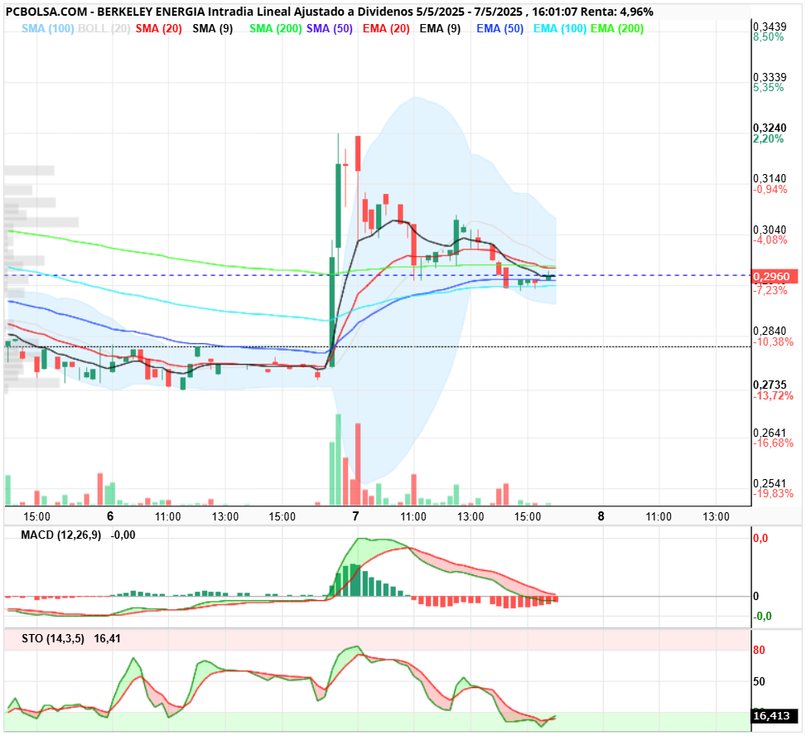Click the 0,3040 price axis label

click(x=770, y=230)
